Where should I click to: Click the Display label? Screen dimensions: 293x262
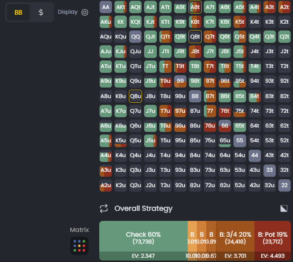click(68, 12)
